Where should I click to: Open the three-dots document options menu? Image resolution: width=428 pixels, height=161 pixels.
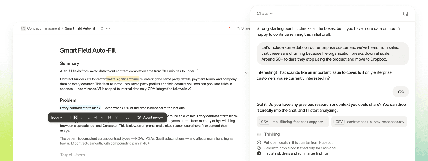pos(108,28)
